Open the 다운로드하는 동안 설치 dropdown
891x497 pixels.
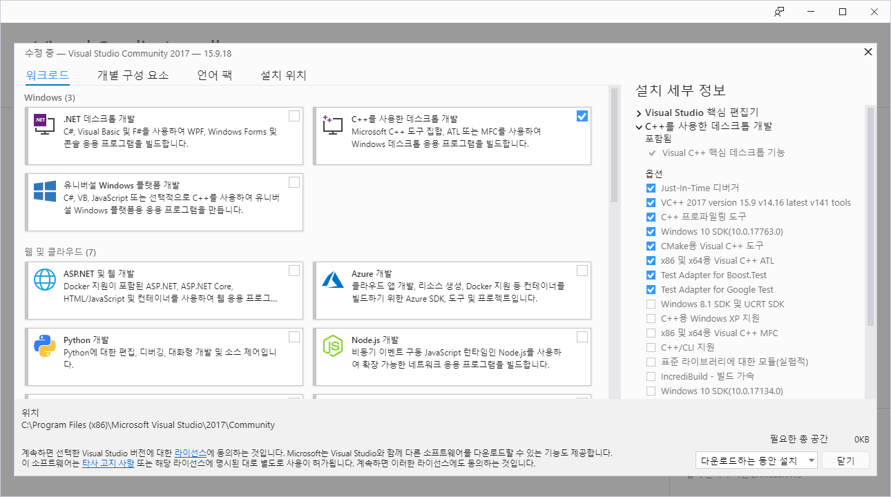pyautogui.click(x=757, y=460)
